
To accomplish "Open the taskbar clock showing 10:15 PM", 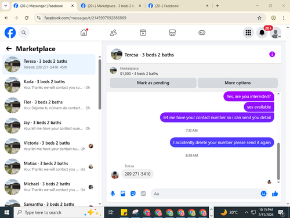I will (x=266, y=212).
